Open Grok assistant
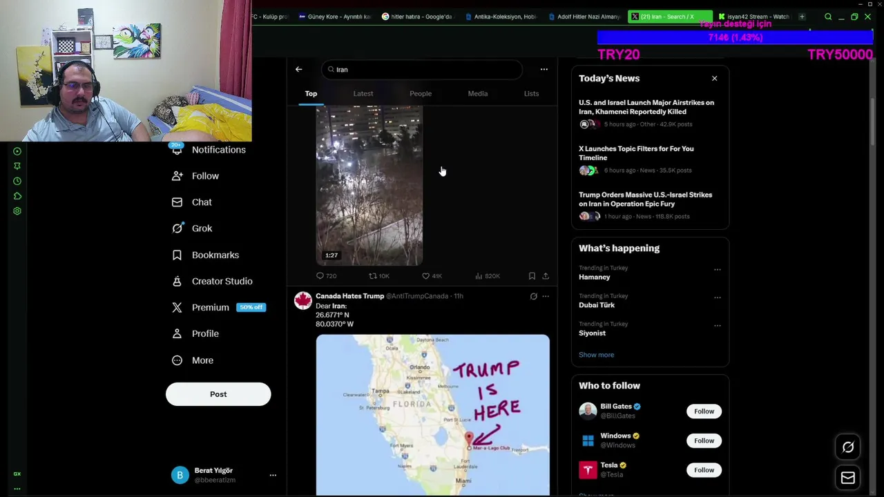This screenshot has height=497, width=884. tap(192, 228)
